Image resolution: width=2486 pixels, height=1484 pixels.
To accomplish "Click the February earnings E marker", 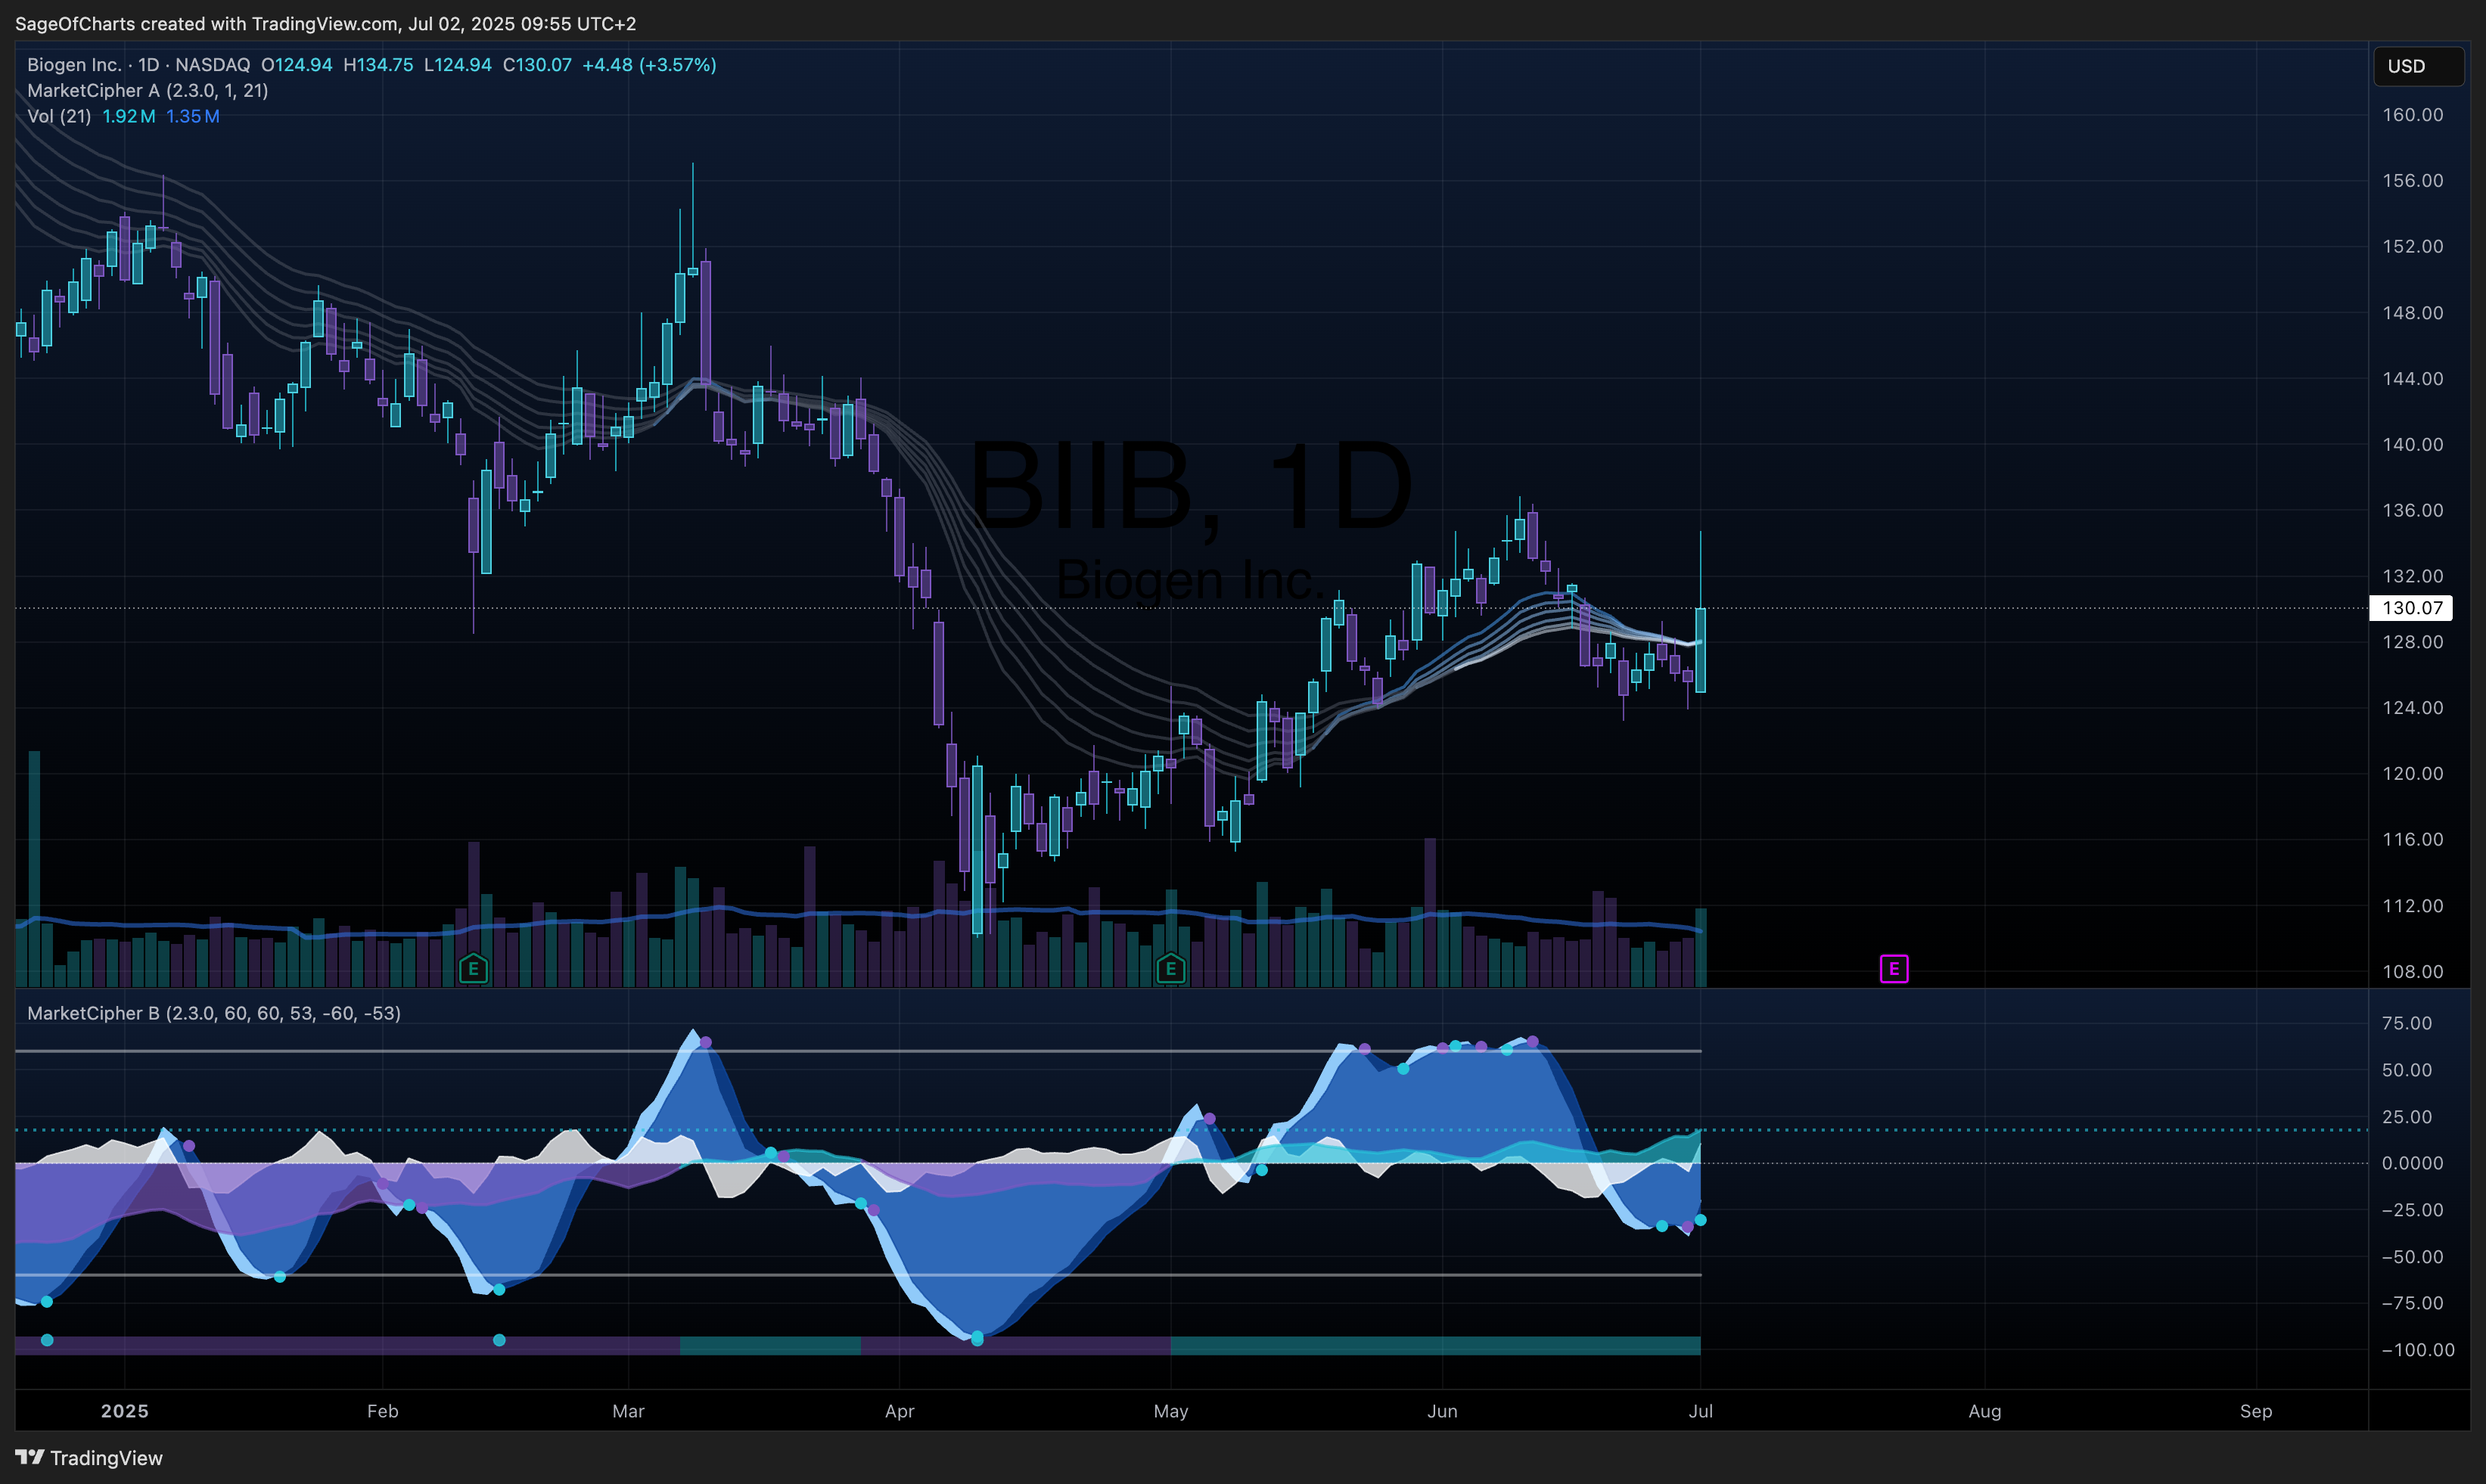I will click(x=473, y=968).
